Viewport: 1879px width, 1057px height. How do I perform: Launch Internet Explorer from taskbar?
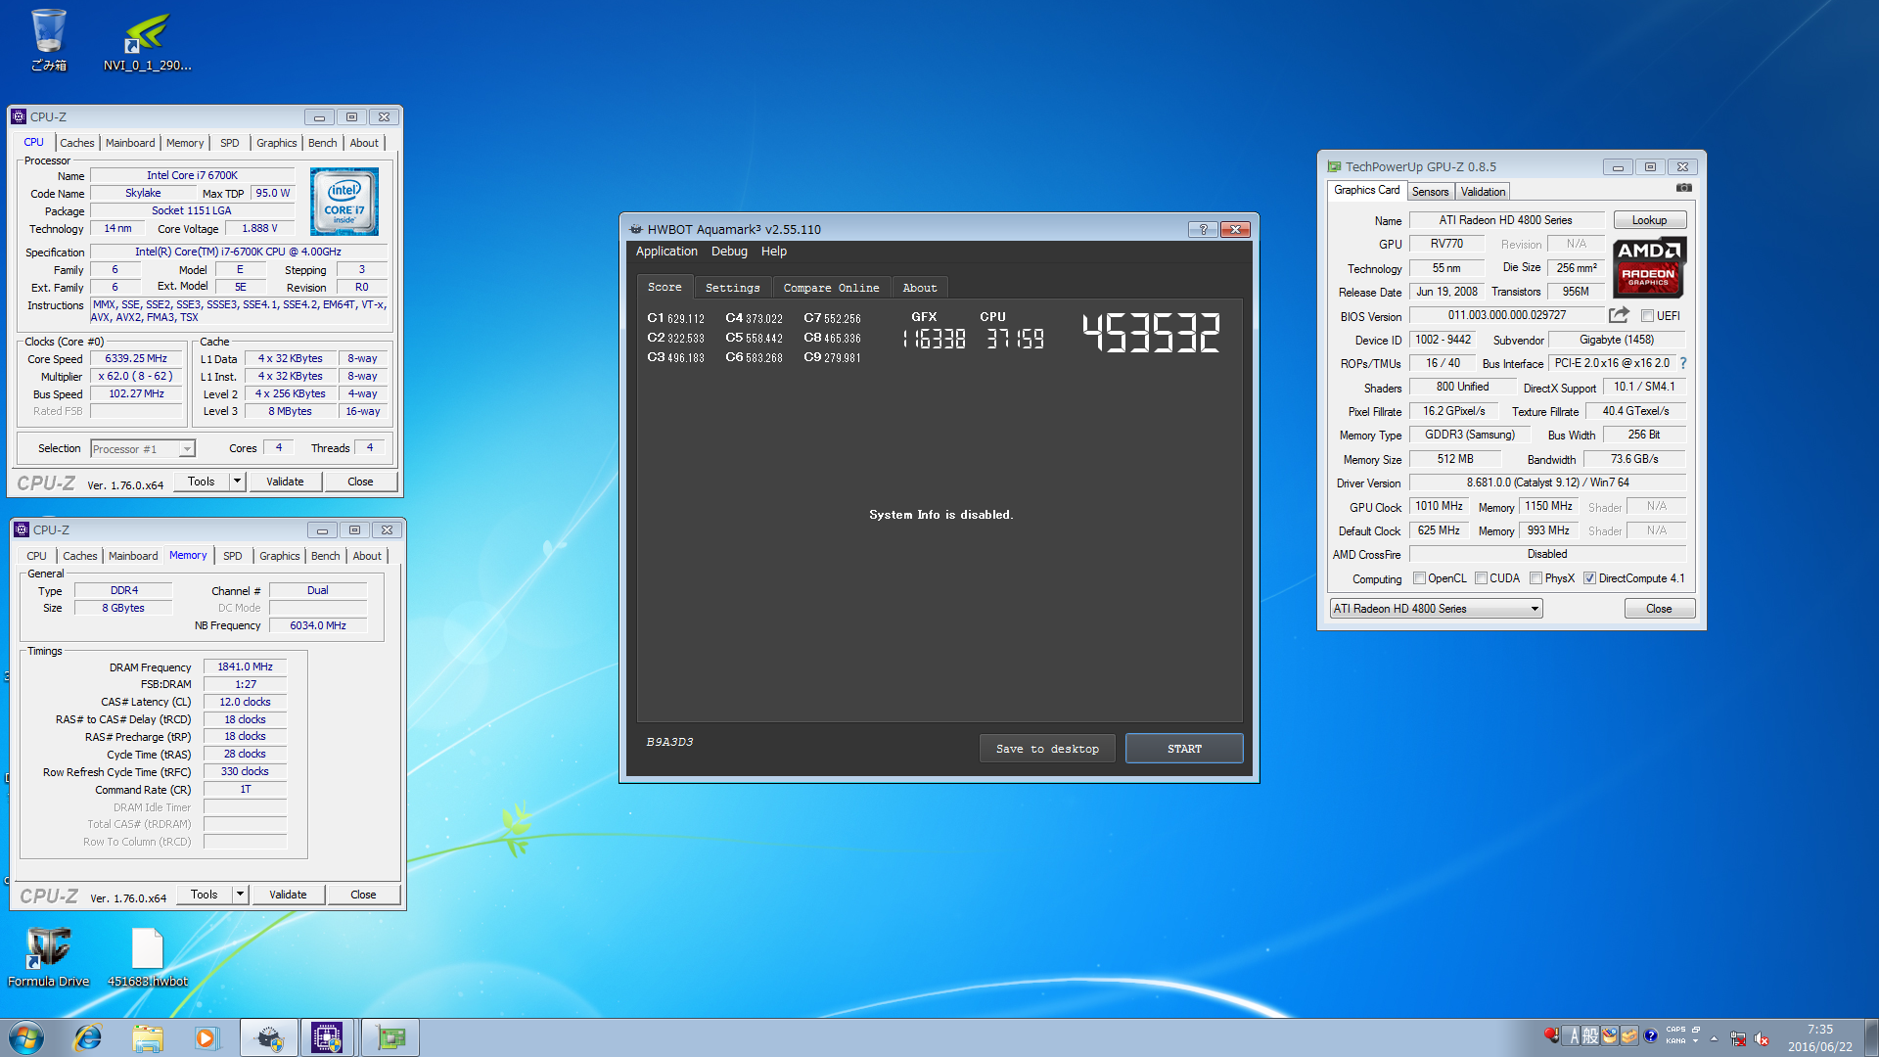88,1037
